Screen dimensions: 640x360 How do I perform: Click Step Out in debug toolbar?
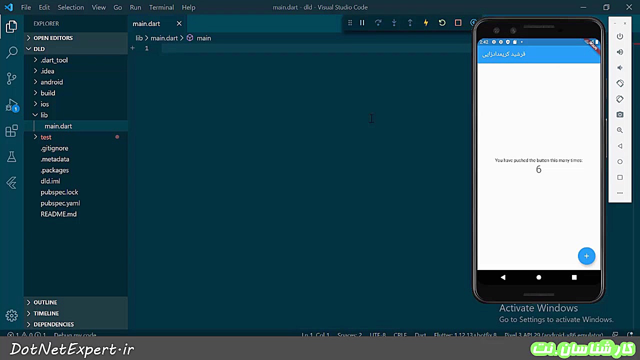[x=410, y=22]
